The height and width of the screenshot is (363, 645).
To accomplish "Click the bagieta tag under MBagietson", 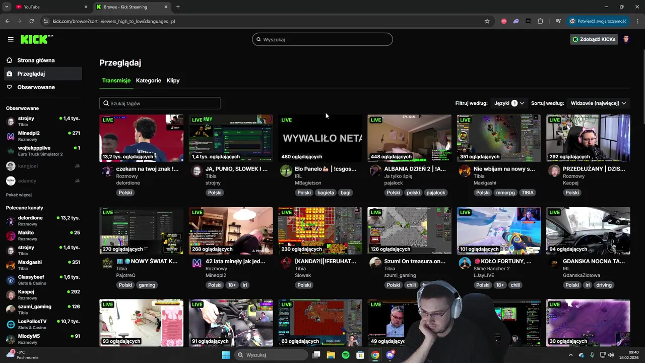I will (x=326, y=193).
